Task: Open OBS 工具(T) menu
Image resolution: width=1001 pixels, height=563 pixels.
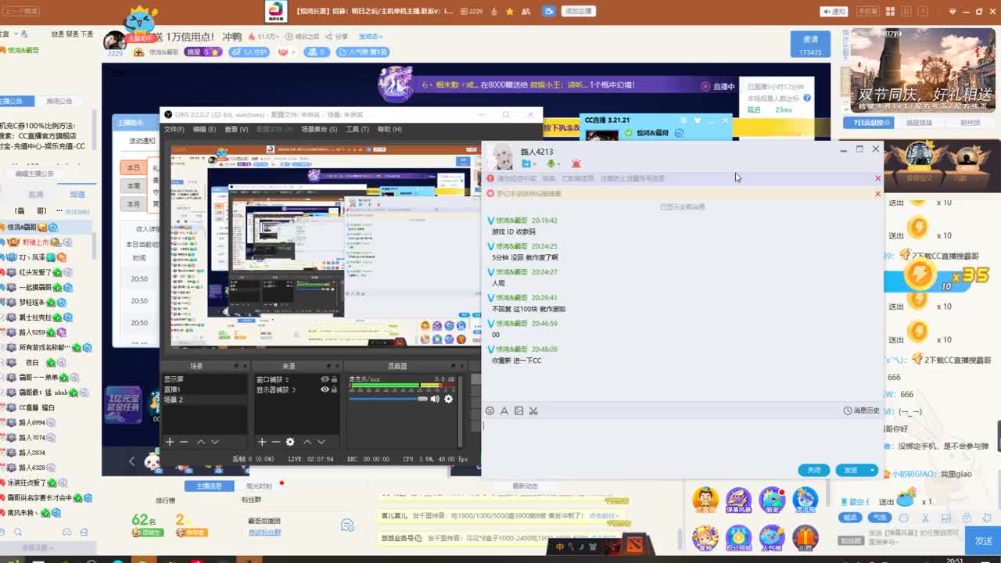Action: (x=357, y=129)
